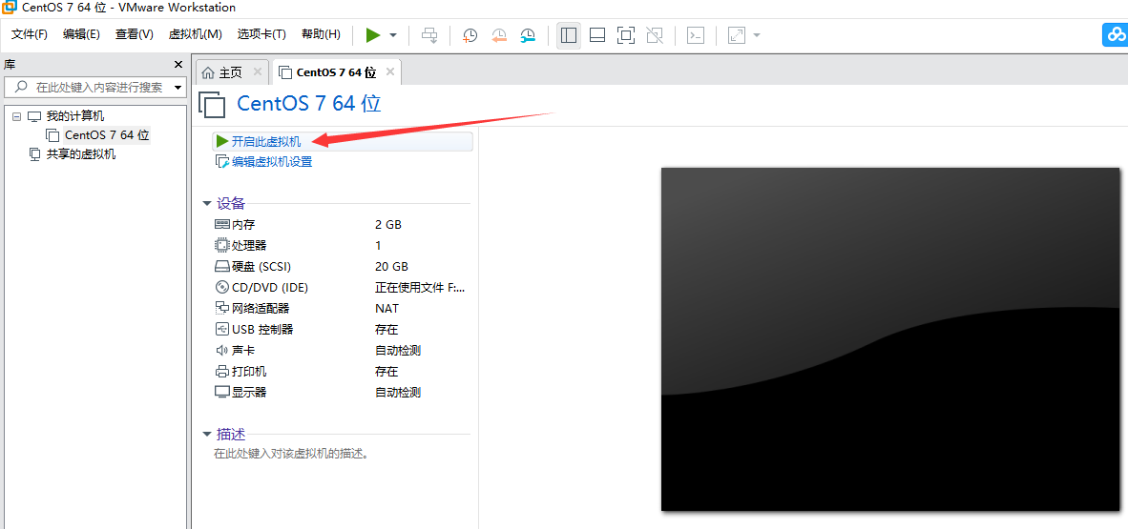Click the 2 GB memory value

388,224
